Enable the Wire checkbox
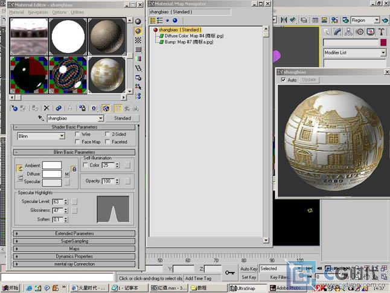The height and width of the screenshot is (293, 390). point(77,134)
